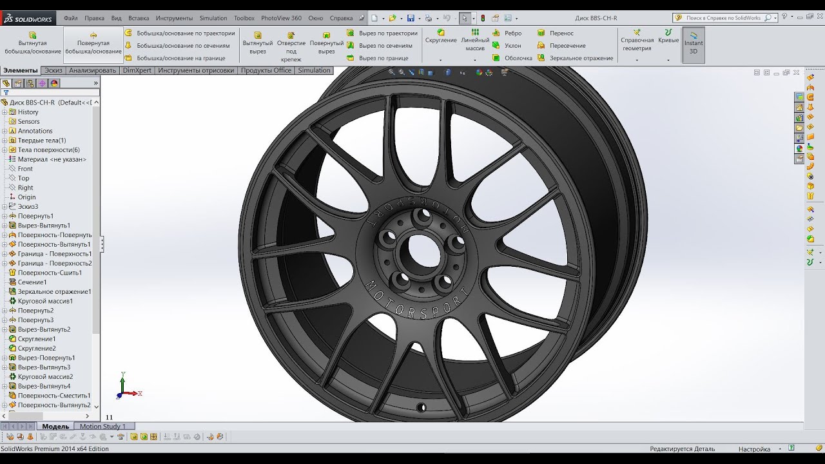This screenshot has height=464, width=825.
Task: Select the Перенос wrap tool
Action: tap(556, 33)
